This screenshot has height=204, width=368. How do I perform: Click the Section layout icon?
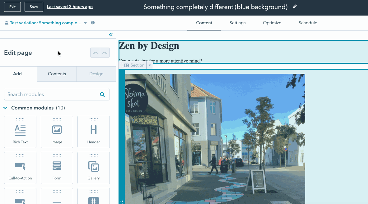127,65
